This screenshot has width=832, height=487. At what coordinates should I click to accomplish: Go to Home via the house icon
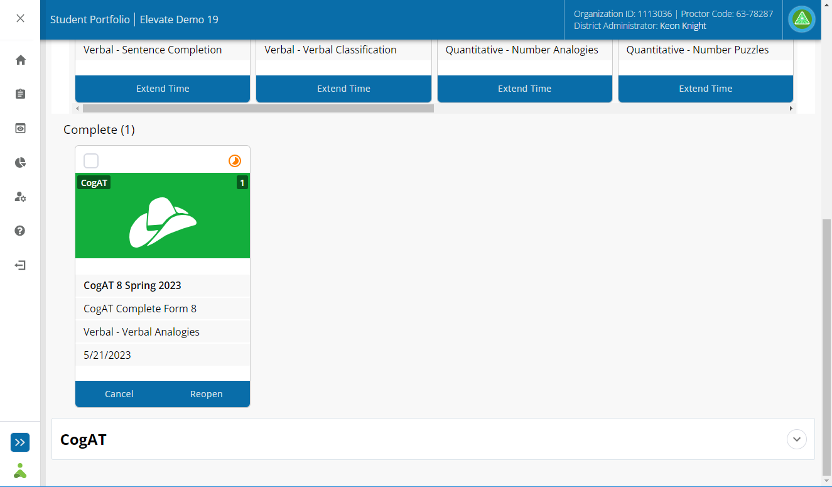(20, 60)
